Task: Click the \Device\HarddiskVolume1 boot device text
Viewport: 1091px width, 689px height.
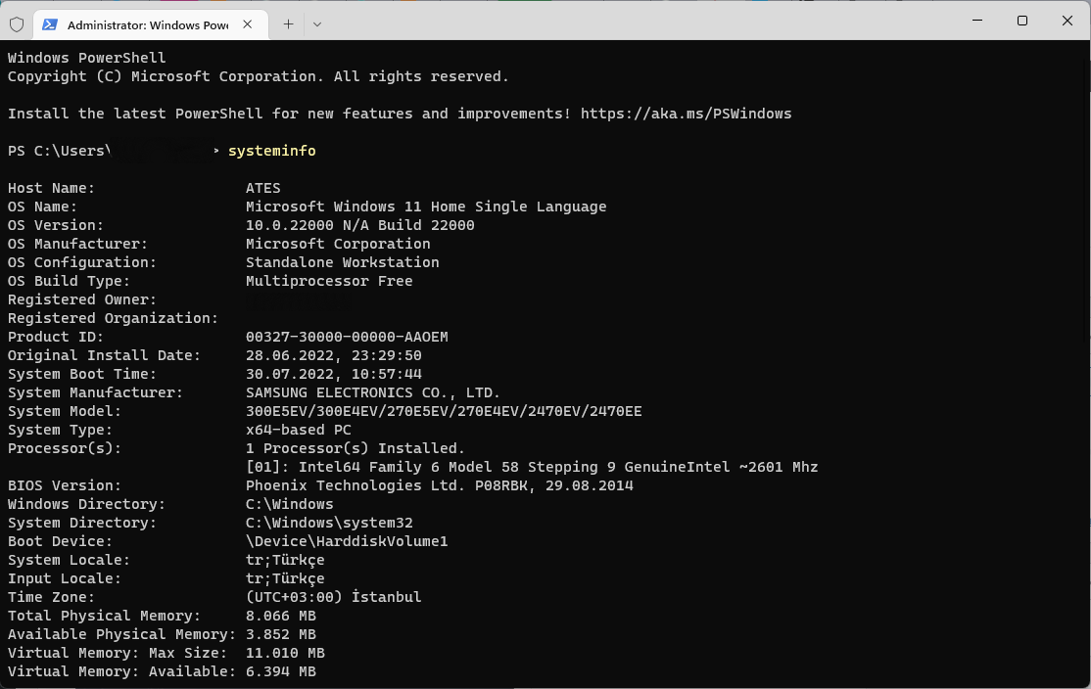Action: [x=347, y=541]
